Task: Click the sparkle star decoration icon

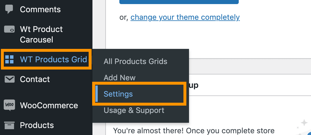Action: 304,123
